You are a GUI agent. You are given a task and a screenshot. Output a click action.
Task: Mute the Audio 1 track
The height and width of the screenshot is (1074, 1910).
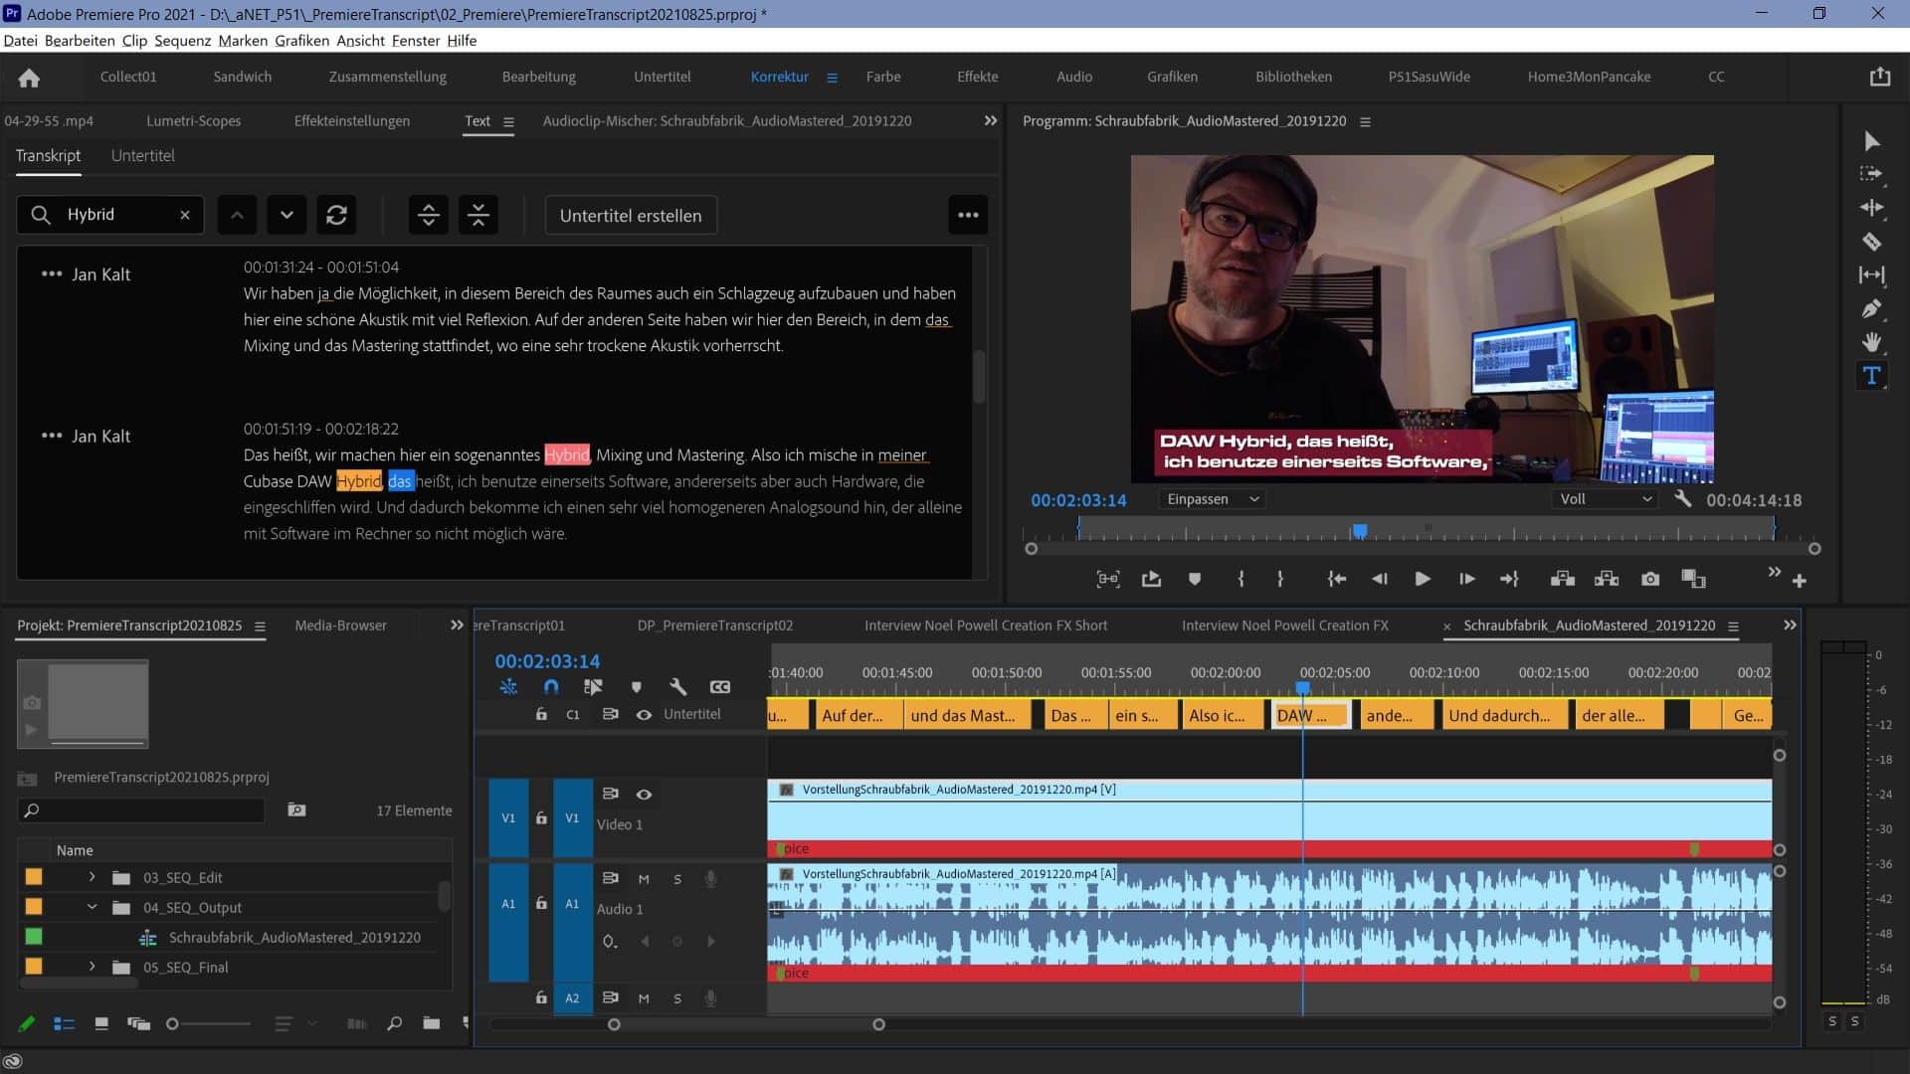point(644,879)
